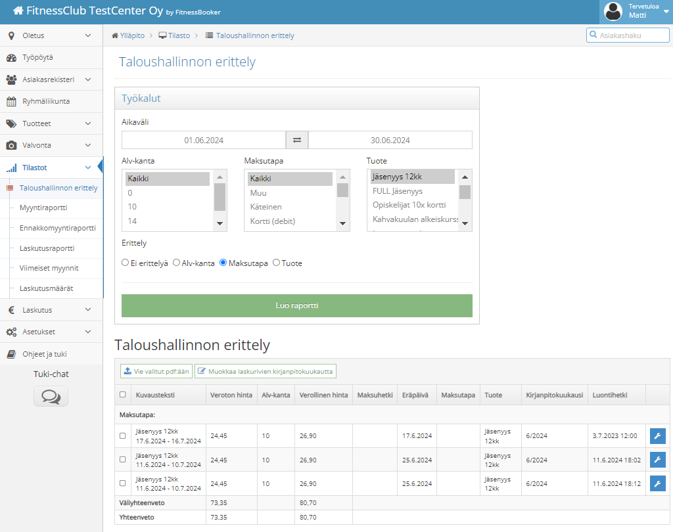673x532 pixels.
Task: Select the Tuote erittely radio button
Action: 277,263
